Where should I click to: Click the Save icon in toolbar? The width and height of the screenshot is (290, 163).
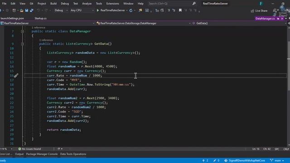(27, 10)
